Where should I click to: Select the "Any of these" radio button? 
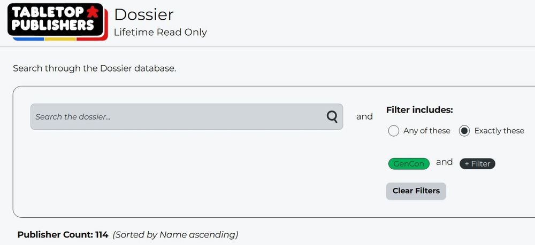coord(393,131)
